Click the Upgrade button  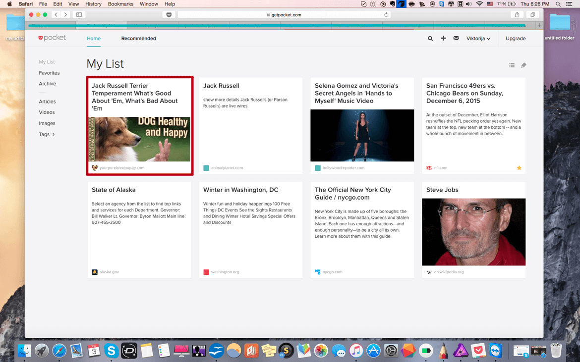click(516, 39)
